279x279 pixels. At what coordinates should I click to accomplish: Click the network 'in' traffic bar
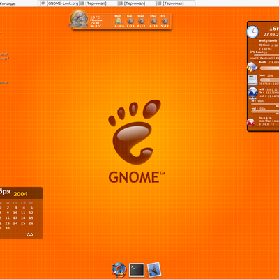(x=265, y=104)
